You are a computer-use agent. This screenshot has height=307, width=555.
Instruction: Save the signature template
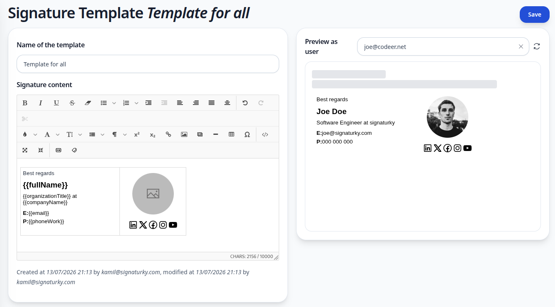(x=534, y=15)
